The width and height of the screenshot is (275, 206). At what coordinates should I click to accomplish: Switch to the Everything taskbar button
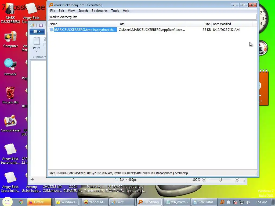tap(149, 202)
